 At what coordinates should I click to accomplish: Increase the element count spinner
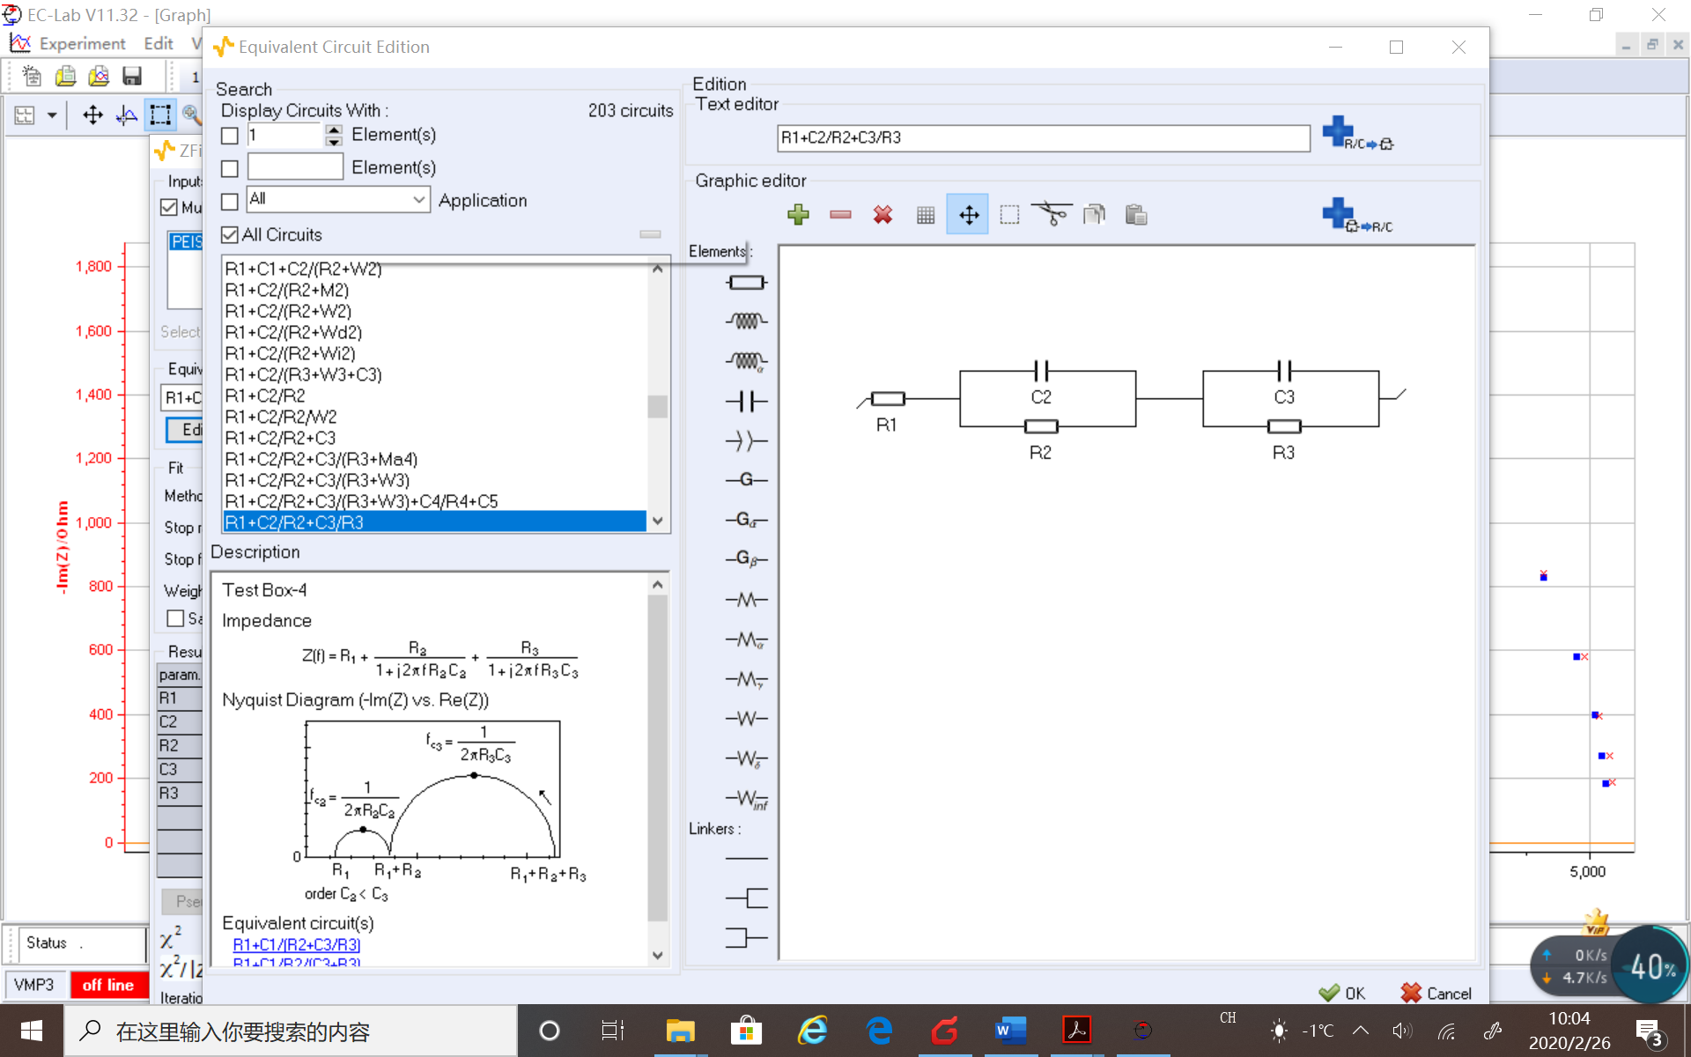point(333,129)
